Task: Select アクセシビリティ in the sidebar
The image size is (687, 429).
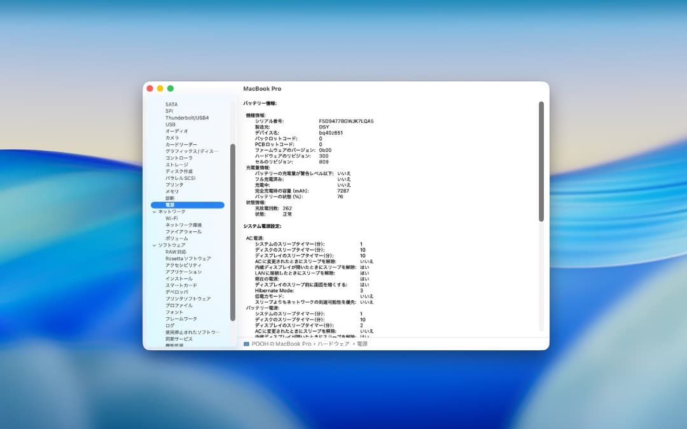Action: (x=184, y=265)
